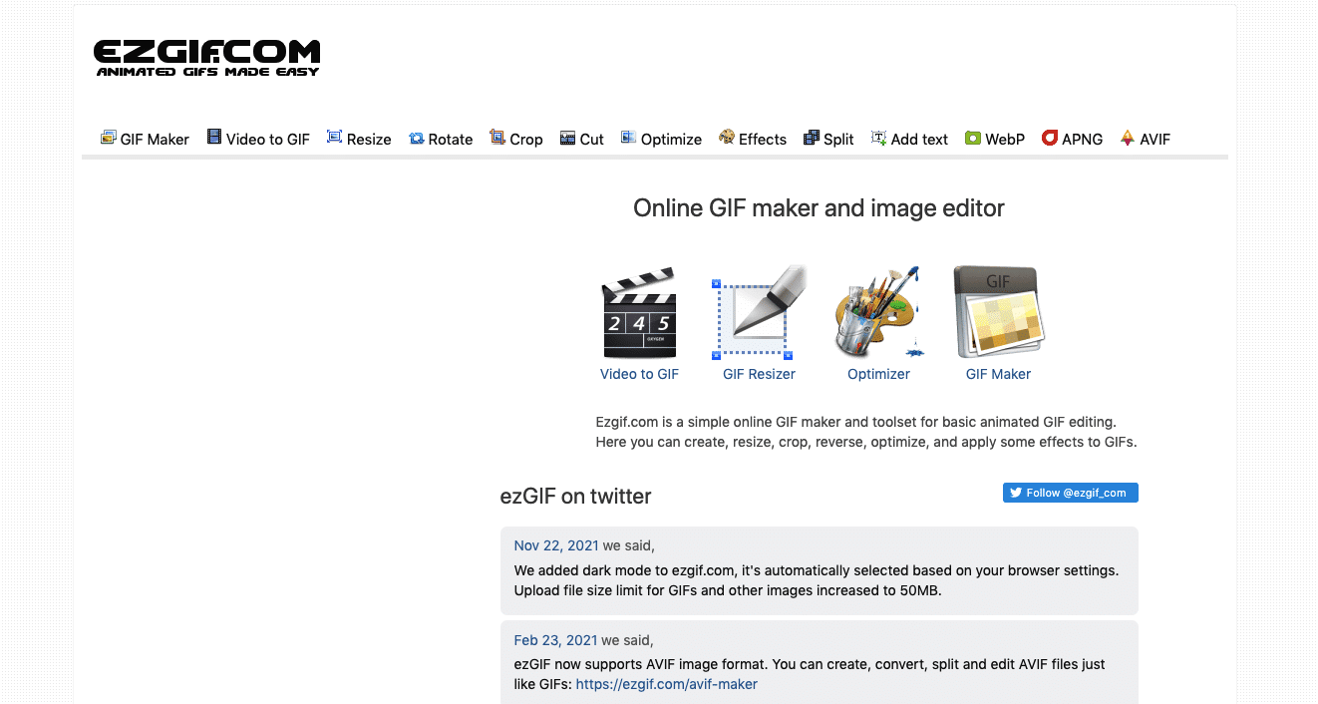Open APNG menu item
The width and height of the screenshot is (1318, 704).
point(1073,139)
